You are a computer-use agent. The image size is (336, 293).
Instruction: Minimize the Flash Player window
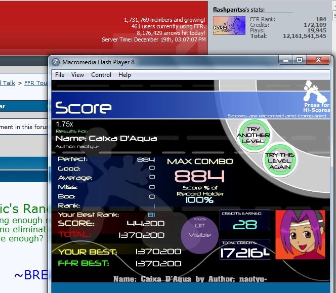286,60
